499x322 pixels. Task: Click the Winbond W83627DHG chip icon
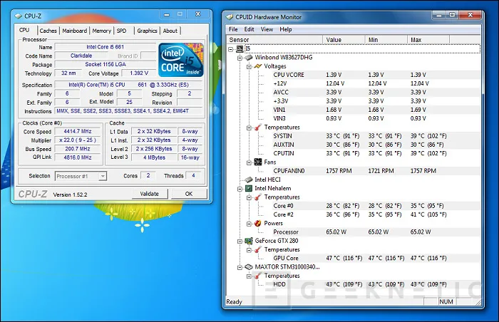(x=248, y=58)
